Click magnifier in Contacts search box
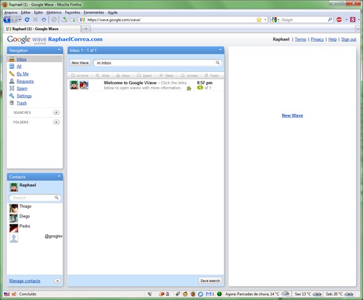The image size is (363, 300). (x=56, y=197)
